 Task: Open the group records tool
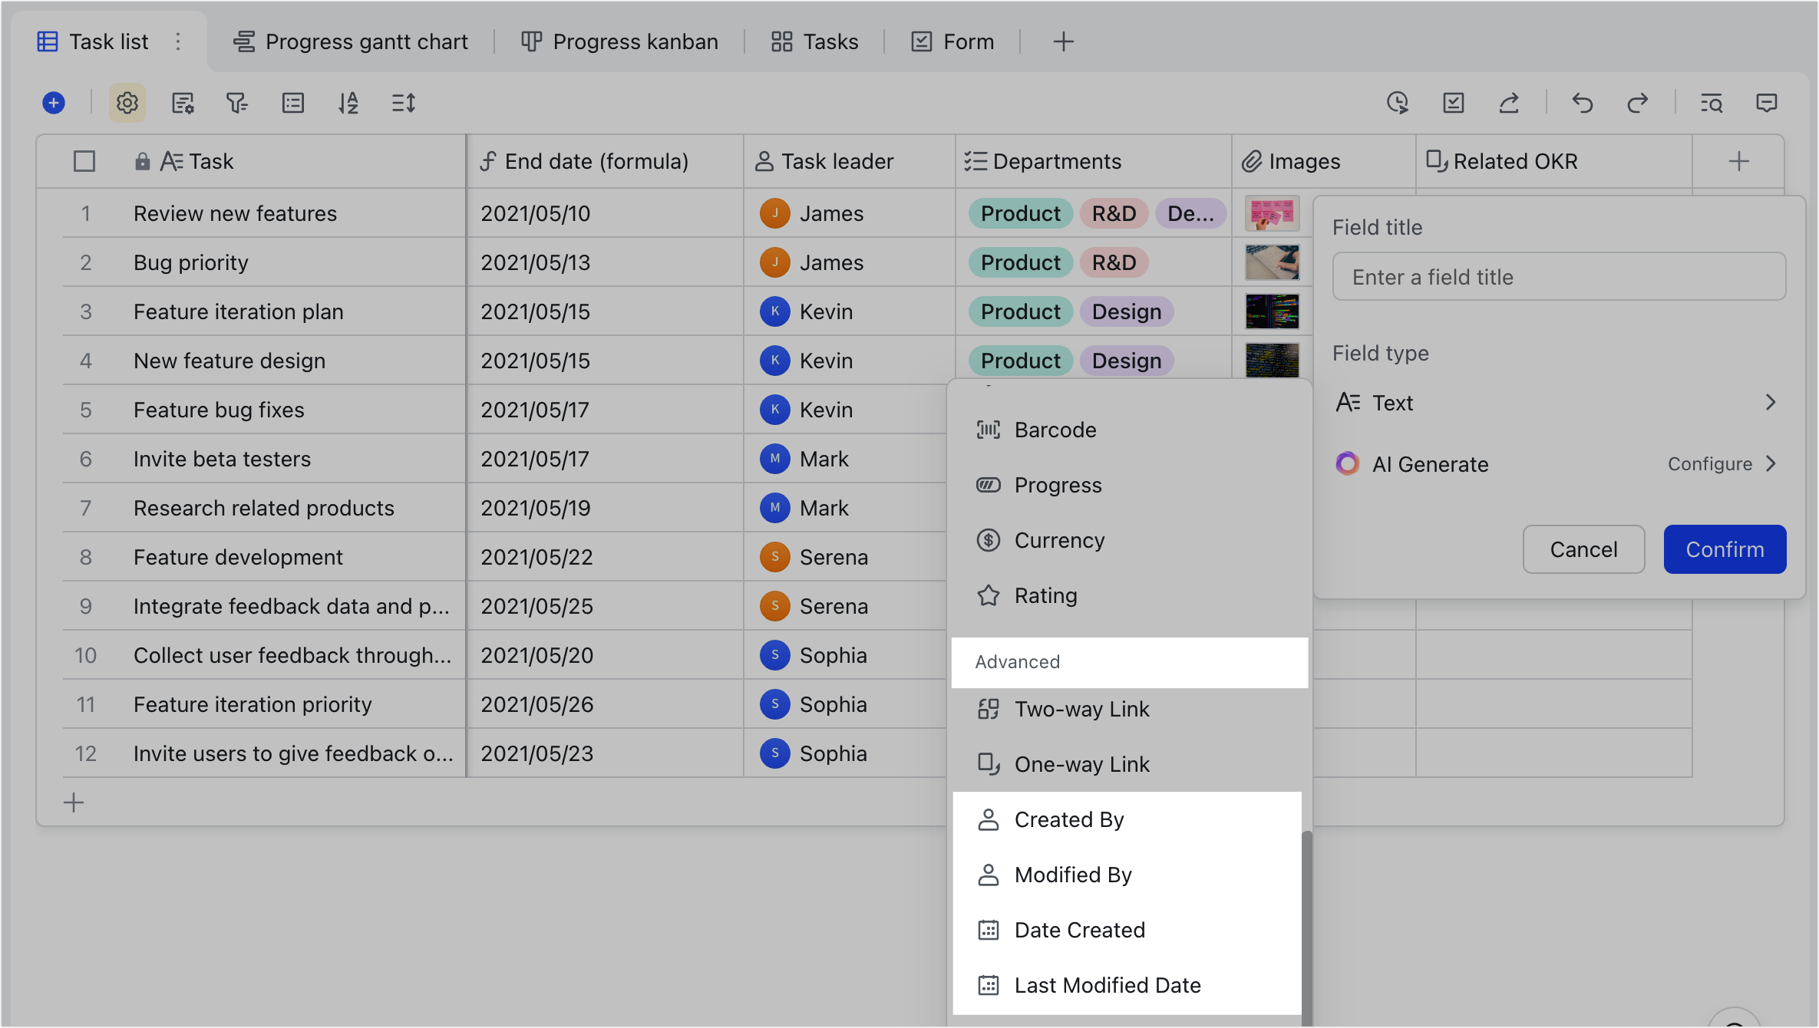tap(293, 103)
